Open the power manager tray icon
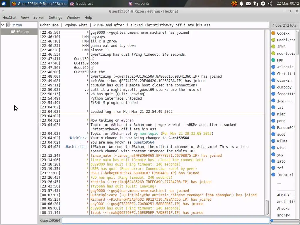This screenshot has width=300, height=225. pos(263,4)
